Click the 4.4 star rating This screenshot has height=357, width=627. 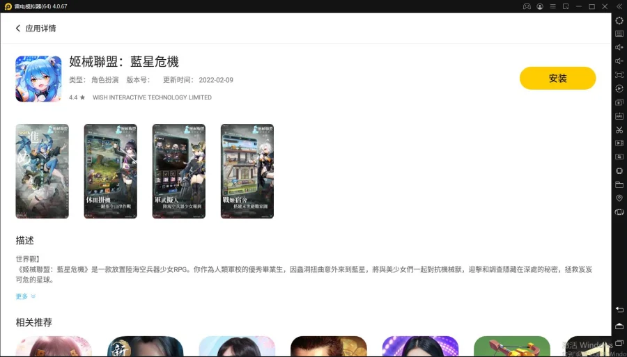[77, 97]
